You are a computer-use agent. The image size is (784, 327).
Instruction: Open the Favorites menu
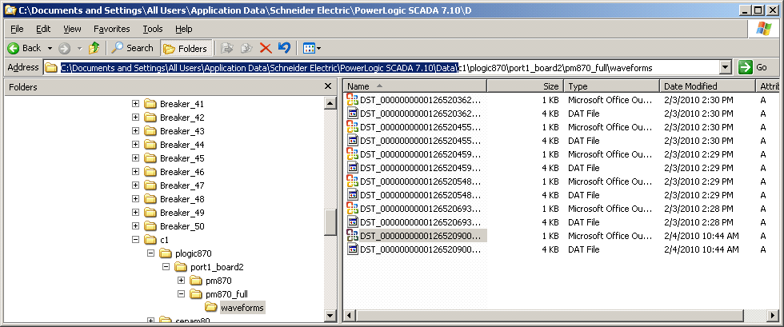click(112, 29)
